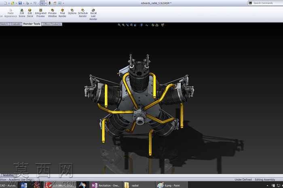Click the Search Commands field
Image resolution: width=283 pixels, height=188 pixels.
265,3
